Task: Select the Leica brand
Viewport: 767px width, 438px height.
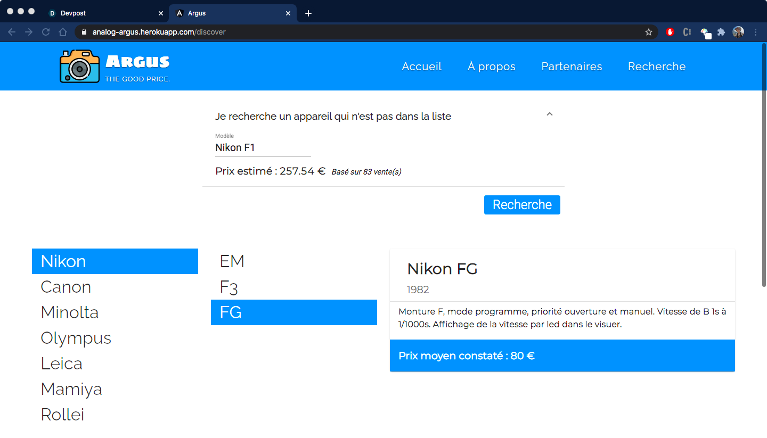Action: [115, 363]
